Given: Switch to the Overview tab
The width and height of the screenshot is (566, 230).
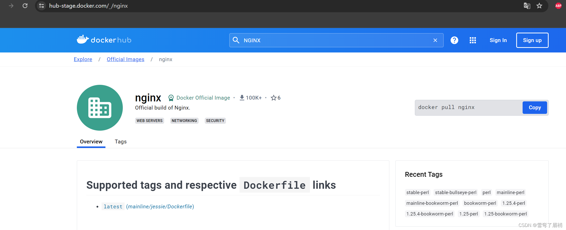Looking at the screenshot, I should 91,142.
